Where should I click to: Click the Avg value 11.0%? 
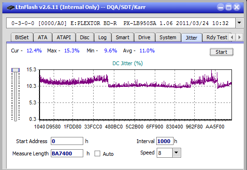(147, 51)
